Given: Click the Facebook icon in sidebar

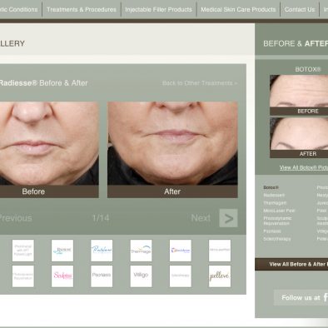Looking at the screenshot, I should point(326,297).
